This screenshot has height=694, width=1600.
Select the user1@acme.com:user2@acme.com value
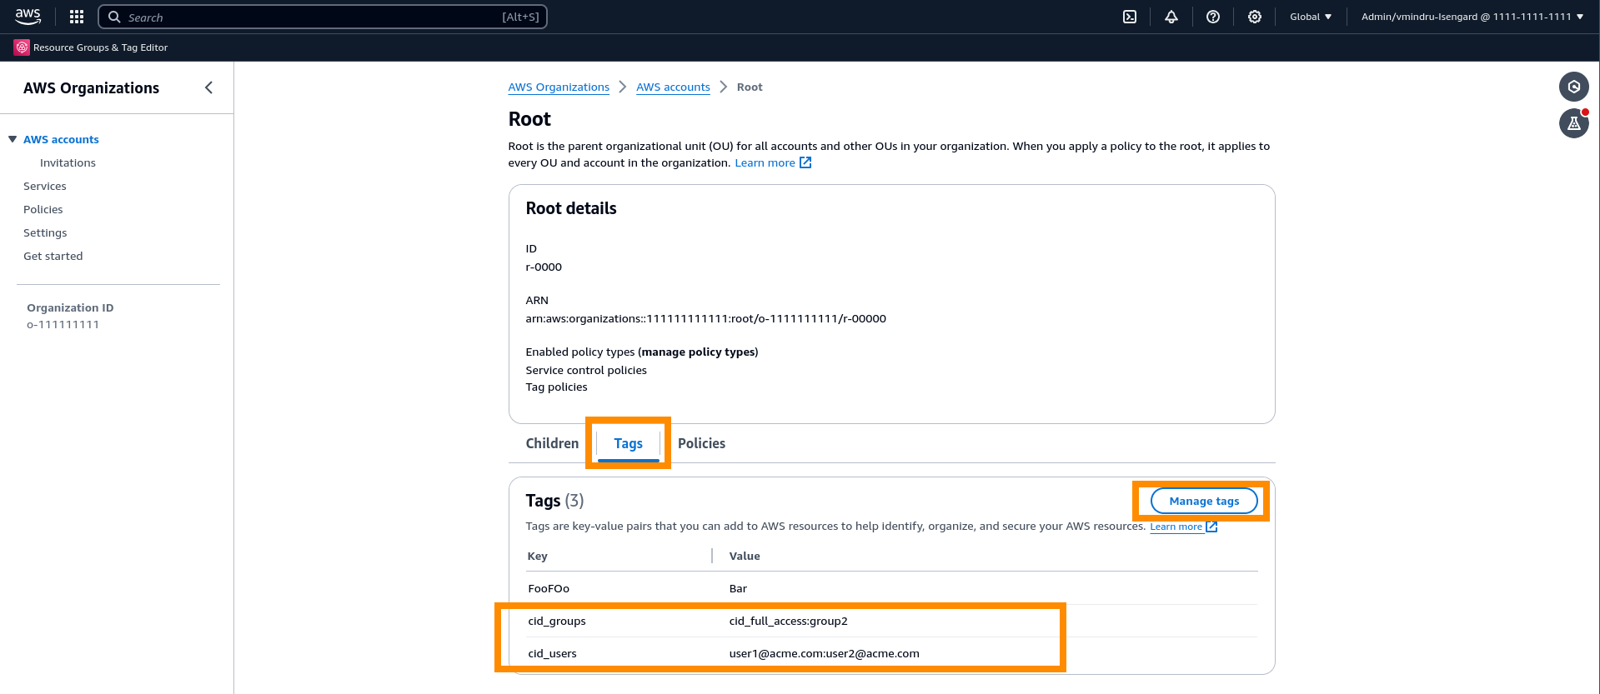pos(824,653)
